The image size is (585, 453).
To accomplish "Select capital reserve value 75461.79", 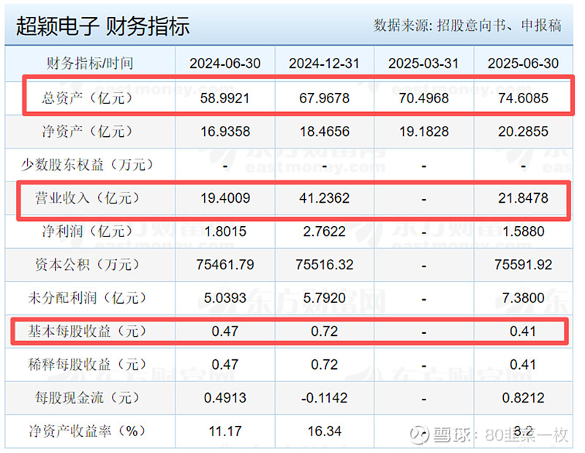I will (225, 265).
